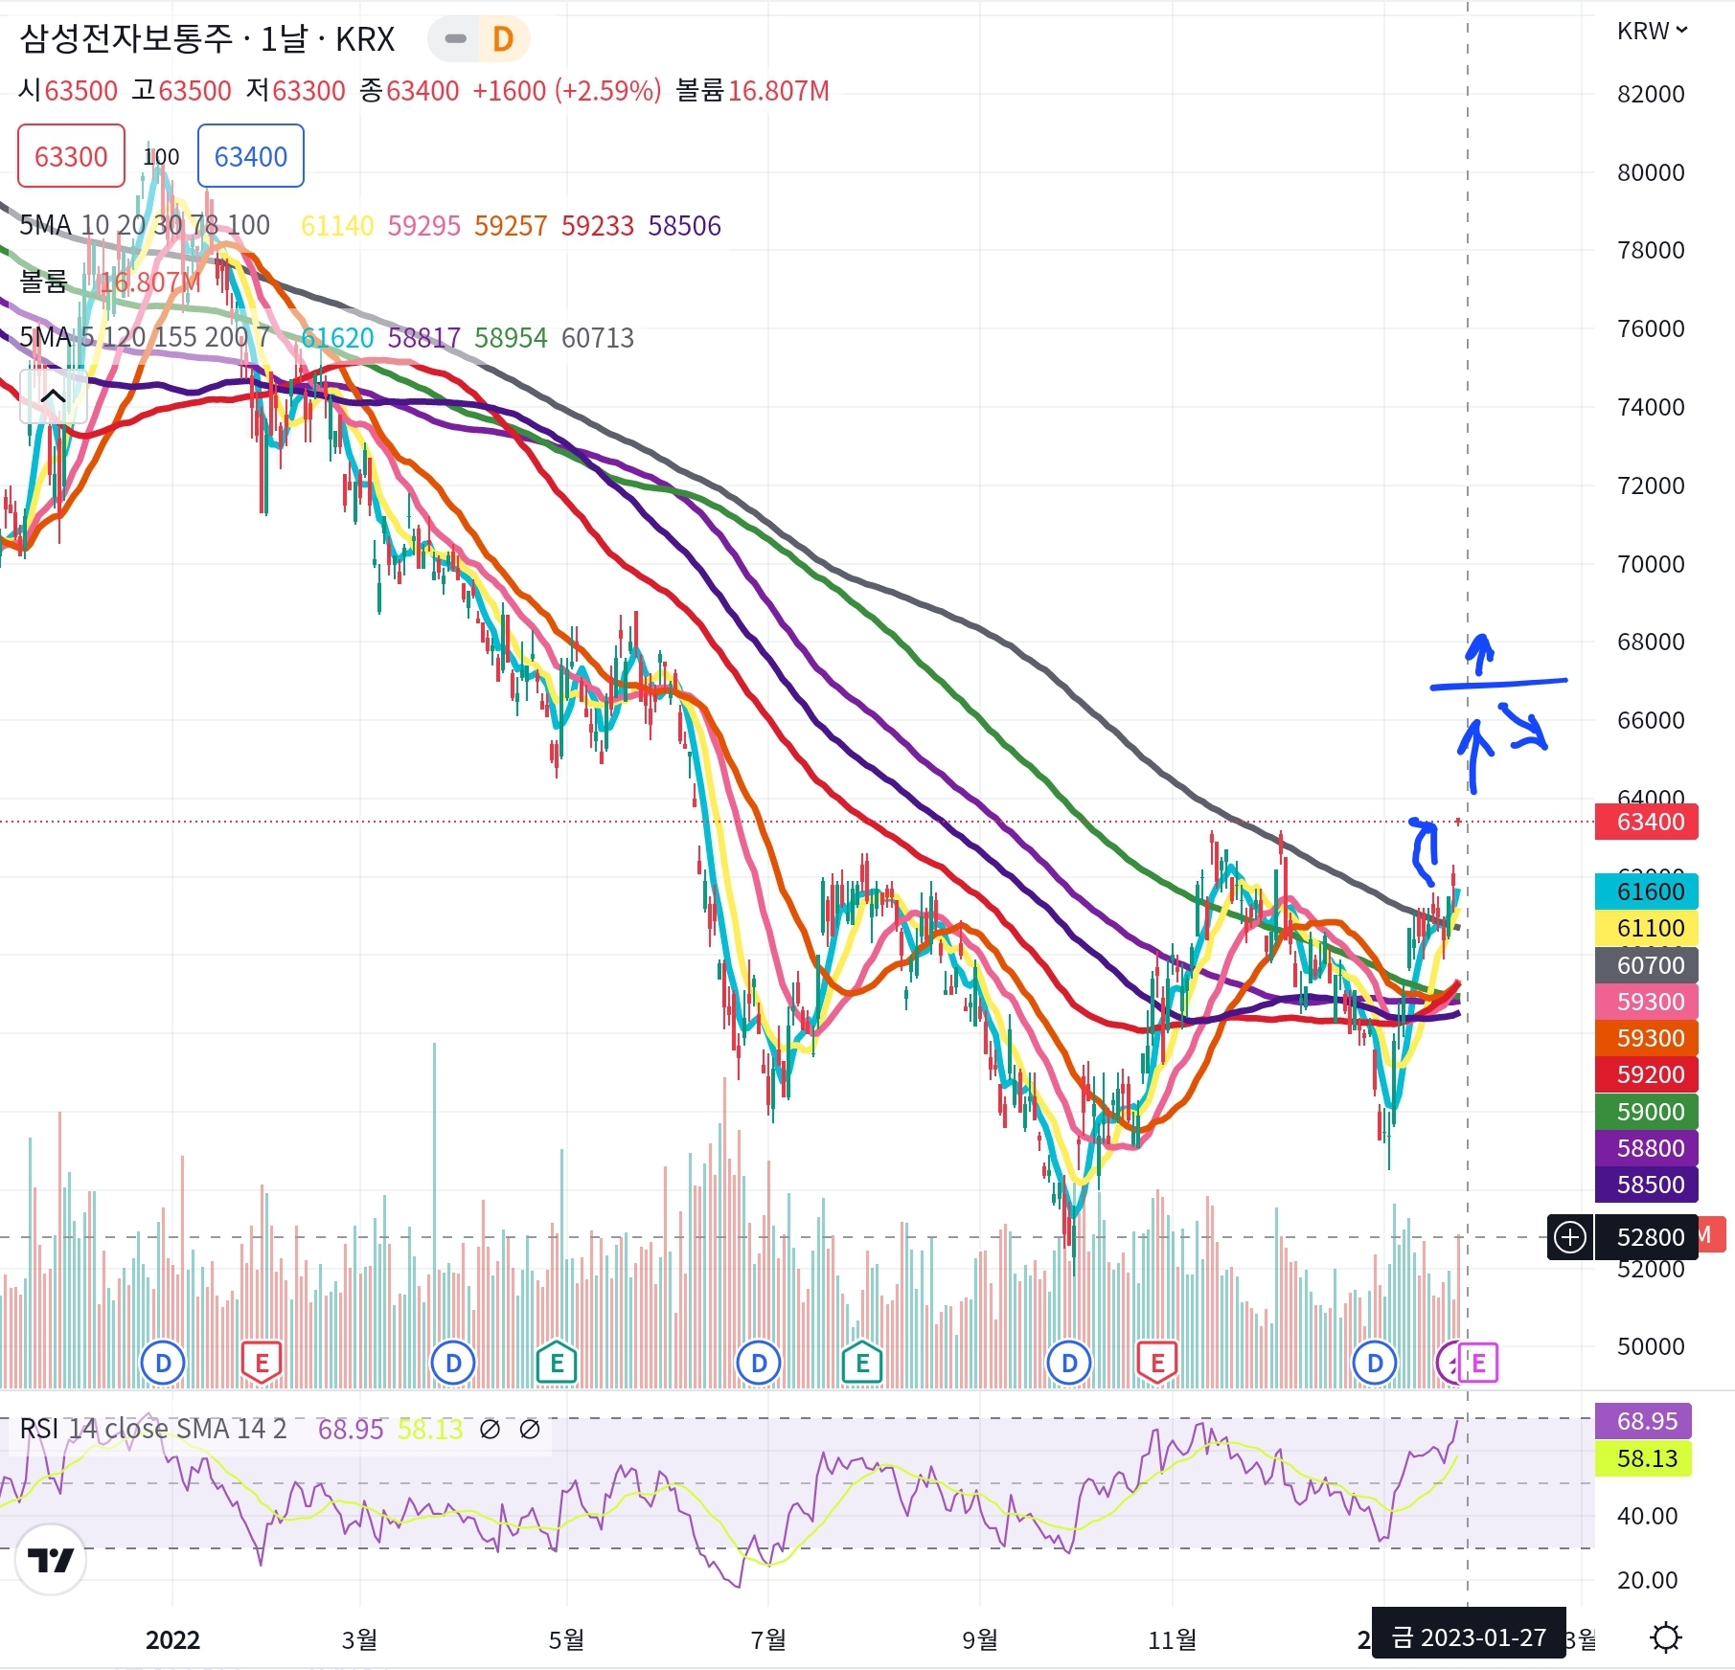Screen dimensions: 1735x1670
Task: Collapse the indicator legend with the chevron button
Action: [54, 396]
